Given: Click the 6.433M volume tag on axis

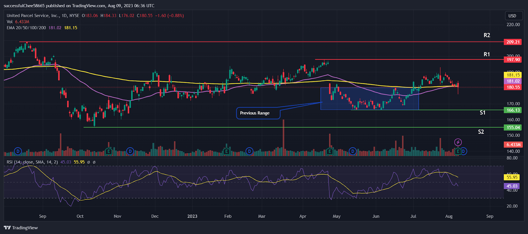Looking at the screenshot, I should click(513, 144).
